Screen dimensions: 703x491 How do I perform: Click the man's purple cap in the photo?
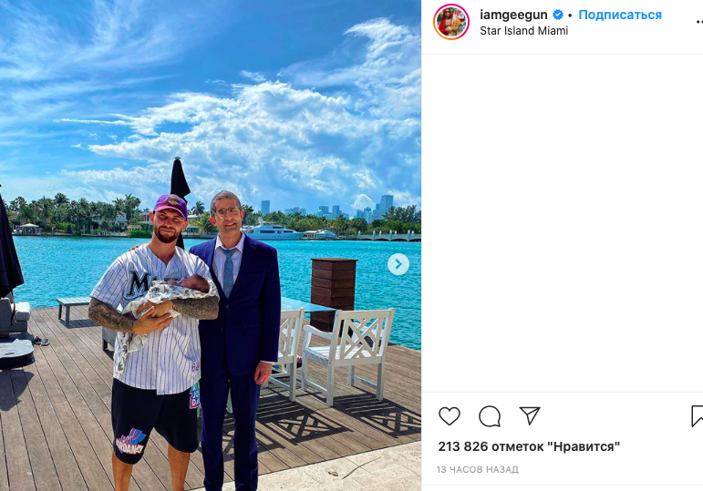pyautogui.click(x=171, y=205)
